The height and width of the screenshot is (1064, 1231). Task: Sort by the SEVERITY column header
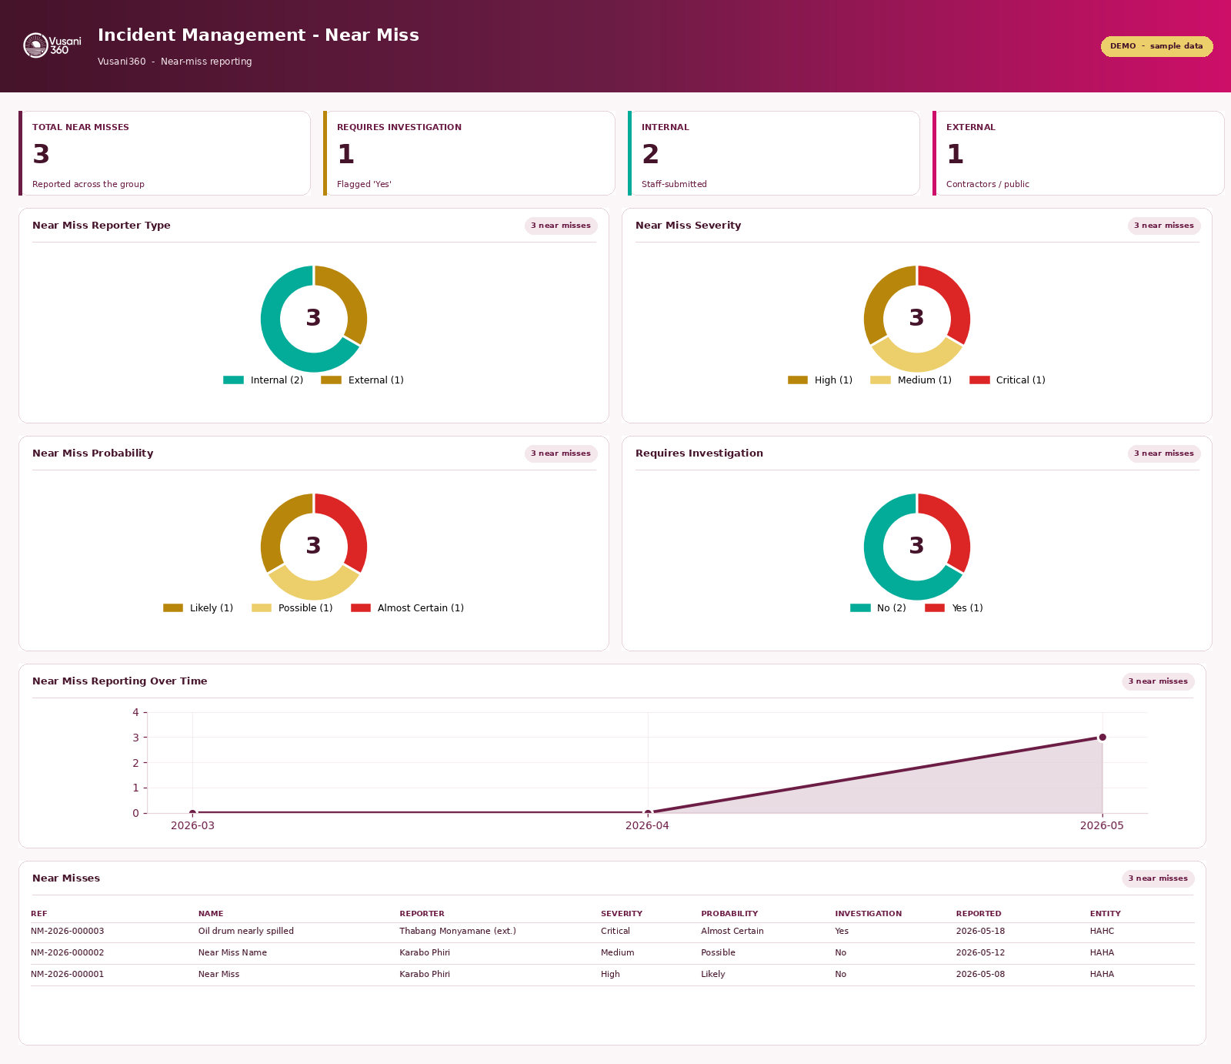click(x=622, y=914)
